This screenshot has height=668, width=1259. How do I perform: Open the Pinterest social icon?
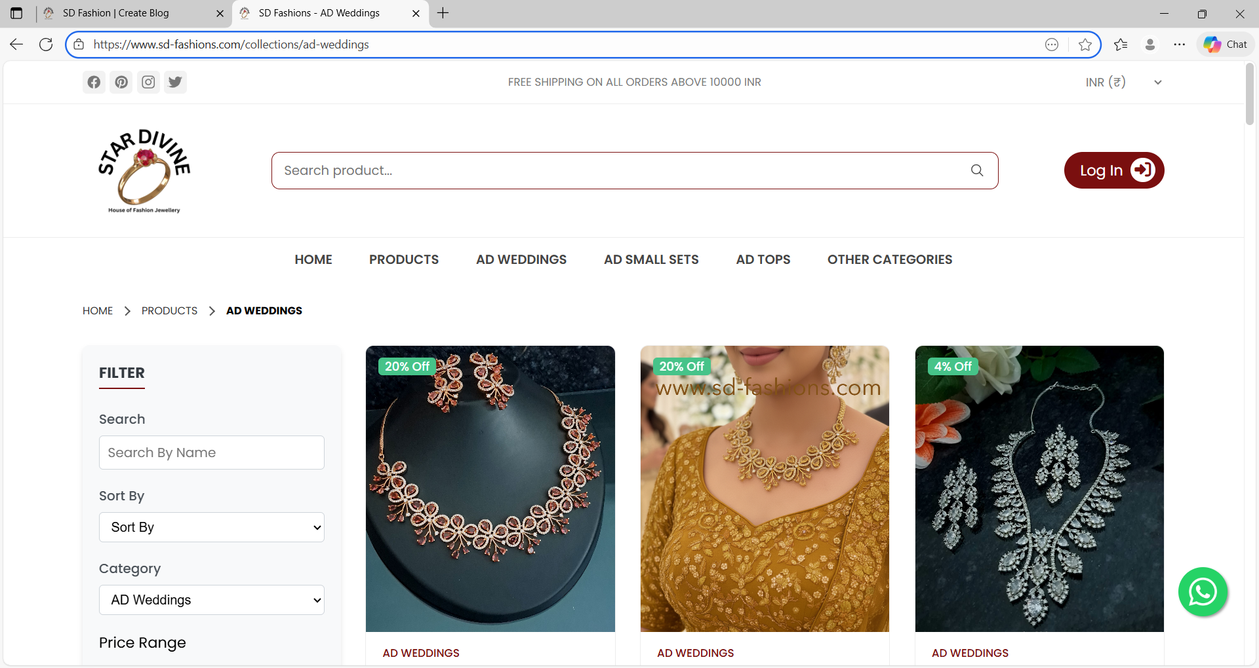[121, 82]
